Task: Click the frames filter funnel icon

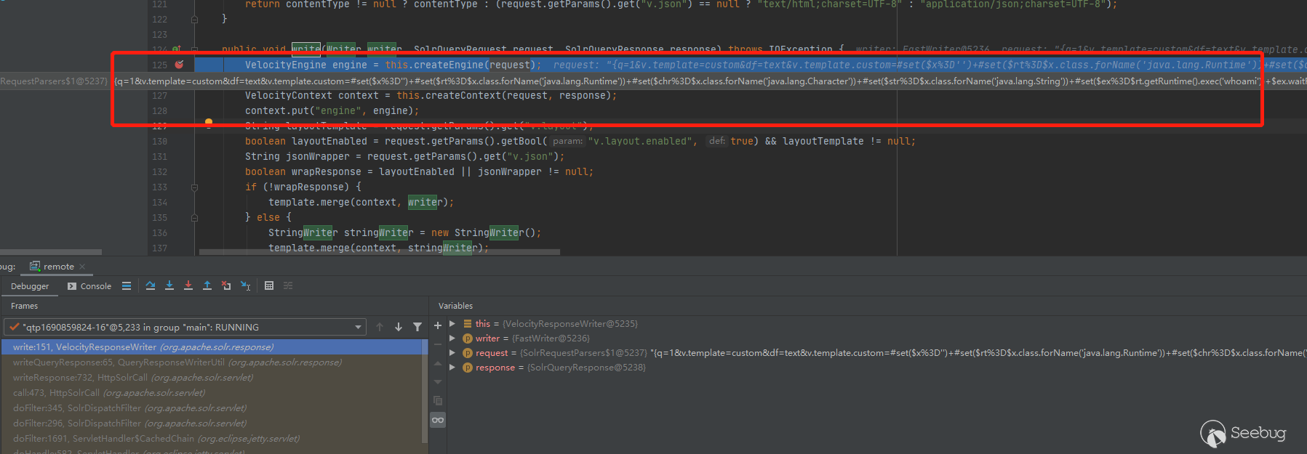Action: click(417, 327)
